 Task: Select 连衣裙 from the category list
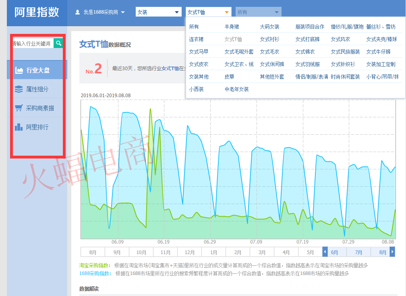pos(196,39)
